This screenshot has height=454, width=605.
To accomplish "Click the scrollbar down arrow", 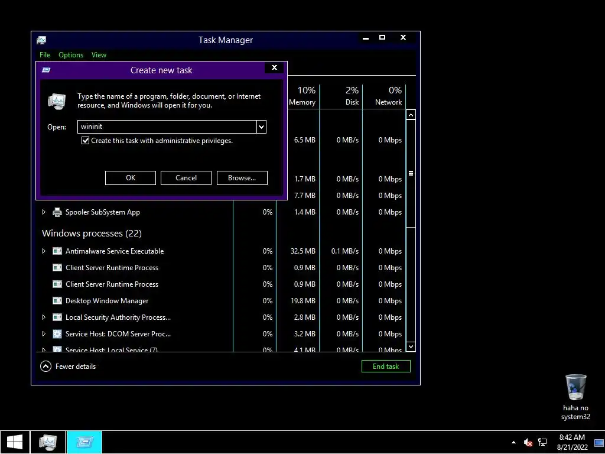I will tap(411, 346).
